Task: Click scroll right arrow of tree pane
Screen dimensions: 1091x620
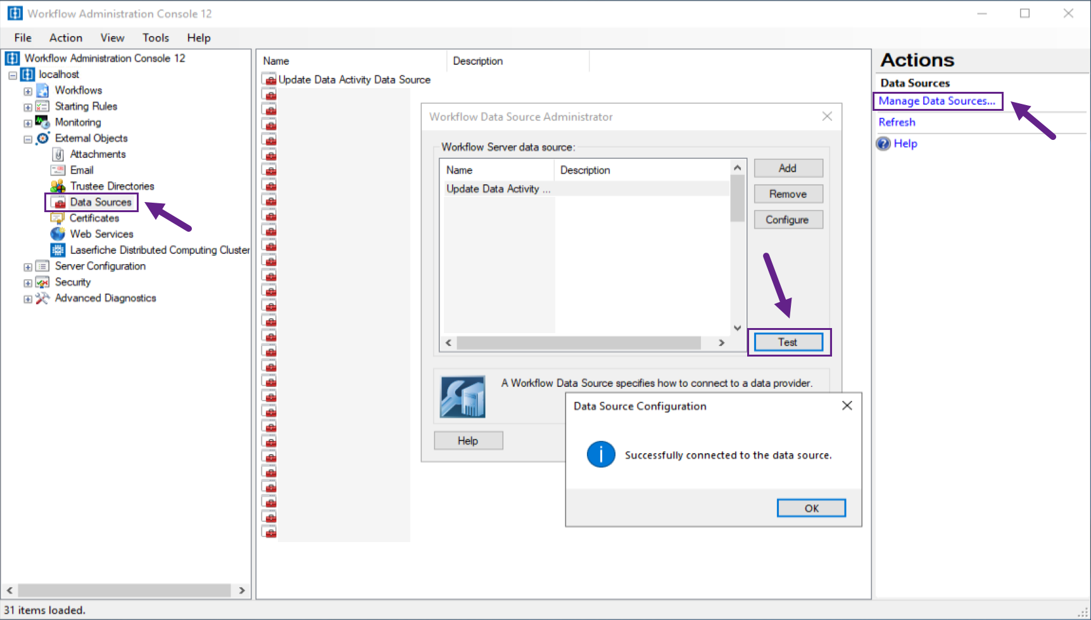Action: point(242,590)
